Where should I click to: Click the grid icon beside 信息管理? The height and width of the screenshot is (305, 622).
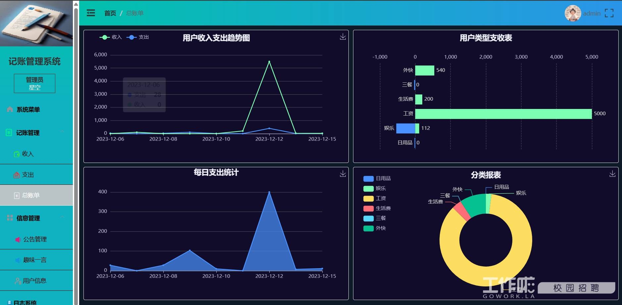click(x=10, y=218)
